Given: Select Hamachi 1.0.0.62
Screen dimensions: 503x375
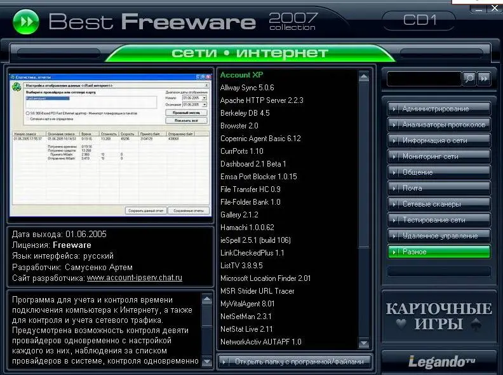Looking at the screenshot, I should (x=247, y=228).
